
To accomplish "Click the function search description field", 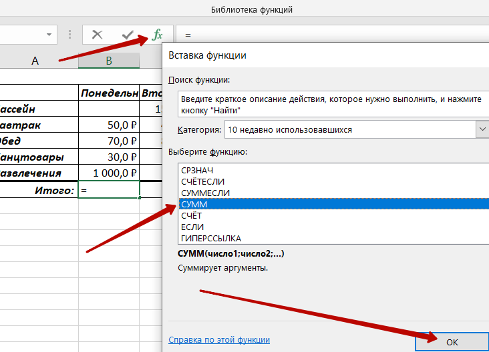I will pos(333,104).
